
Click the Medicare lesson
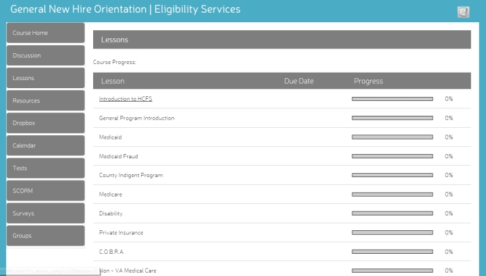click(x=111, y=195)
